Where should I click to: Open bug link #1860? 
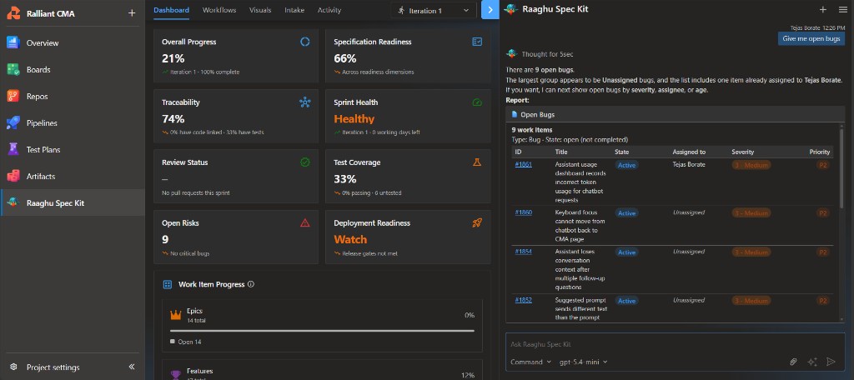(524, 212)
